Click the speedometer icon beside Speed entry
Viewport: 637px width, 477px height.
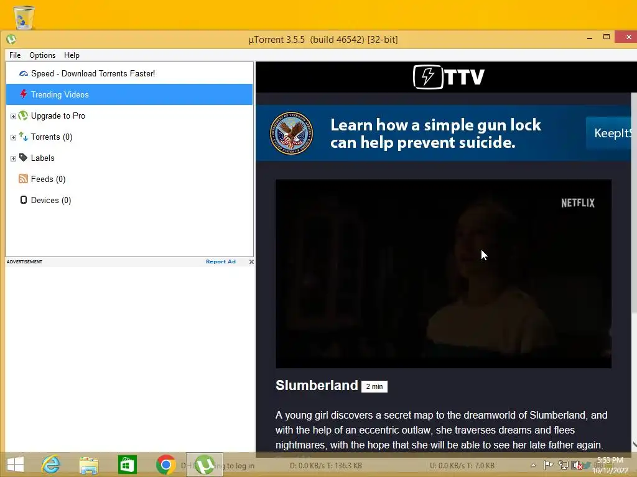pyautogui.click(x=24, y=73)
